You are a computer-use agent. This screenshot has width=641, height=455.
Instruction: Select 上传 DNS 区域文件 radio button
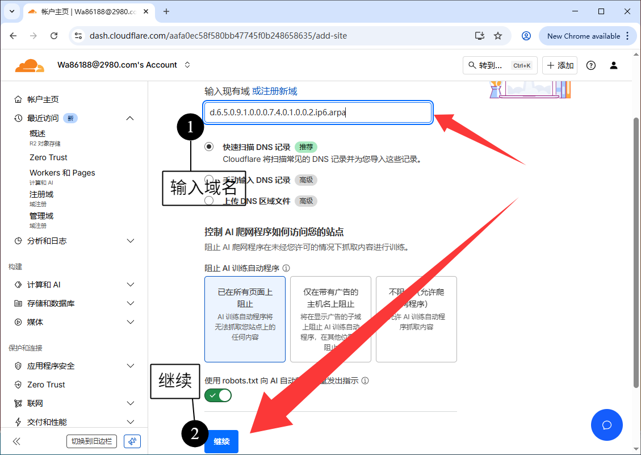pos(210,201)
